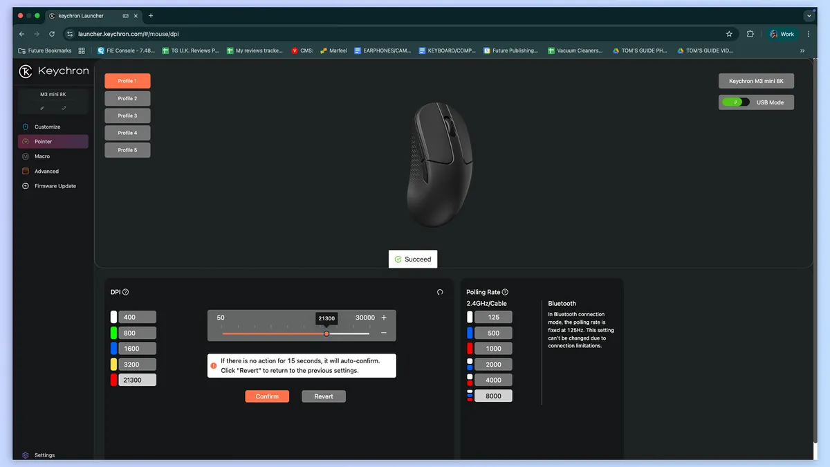Open the Work profile menu
This screenshot has width=830, height=467.
coord(782,33)
